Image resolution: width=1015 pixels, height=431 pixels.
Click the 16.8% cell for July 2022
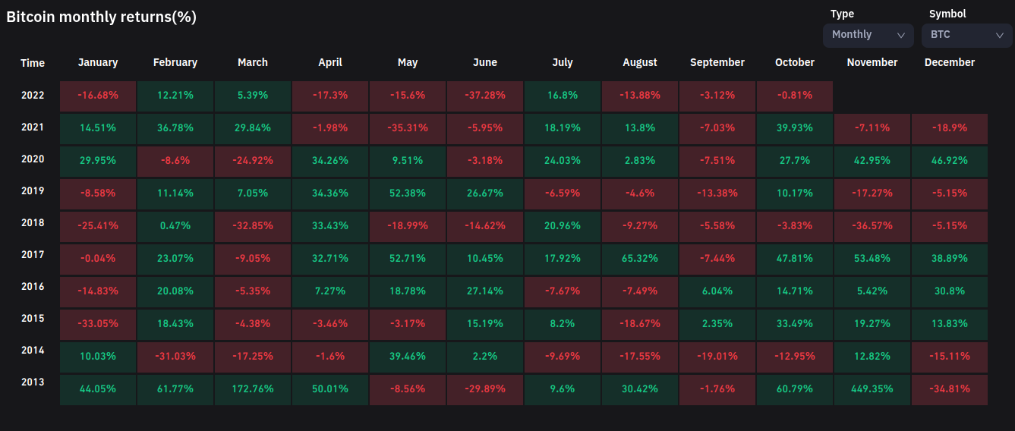click(x=563, y=96)
